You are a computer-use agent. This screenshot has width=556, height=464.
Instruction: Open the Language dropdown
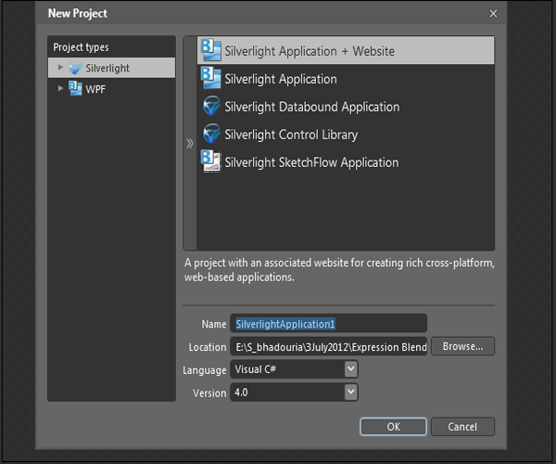[350, 369]
